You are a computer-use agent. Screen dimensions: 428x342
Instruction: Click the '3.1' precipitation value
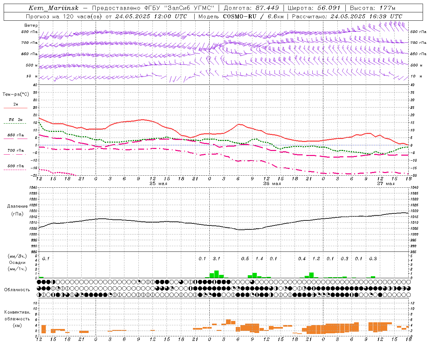tap(216, 259)
